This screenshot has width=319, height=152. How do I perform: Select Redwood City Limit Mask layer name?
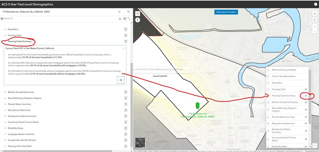click(x=284, y=70)
